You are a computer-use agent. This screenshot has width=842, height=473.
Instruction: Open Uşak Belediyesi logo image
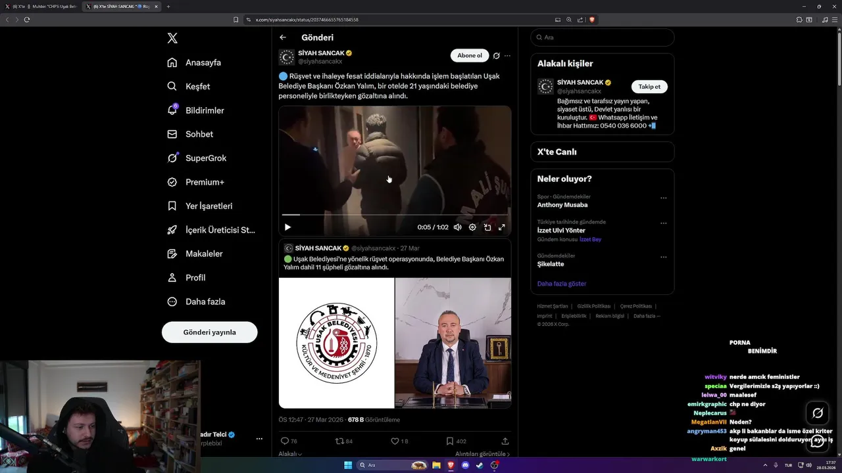coord(336,343)
